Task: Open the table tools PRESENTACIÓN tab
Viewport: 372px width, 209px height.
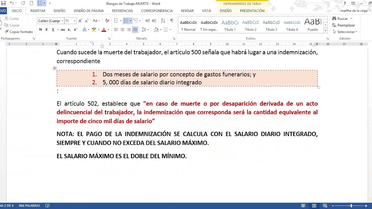Action: tap(252, 11)
